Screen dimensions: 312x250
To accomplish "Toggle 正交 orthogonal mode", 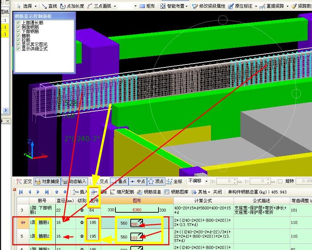I will click(x=24, y=181).
